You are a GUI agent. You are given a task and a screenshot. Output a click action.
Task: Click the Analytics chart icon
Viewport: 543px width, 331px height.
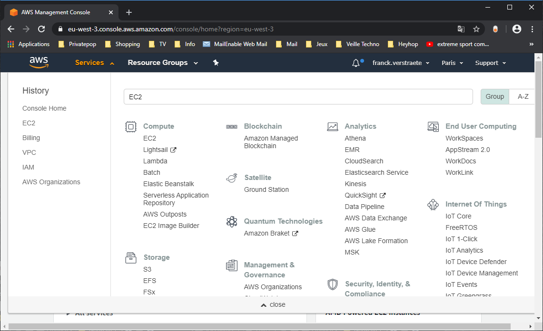333,127
